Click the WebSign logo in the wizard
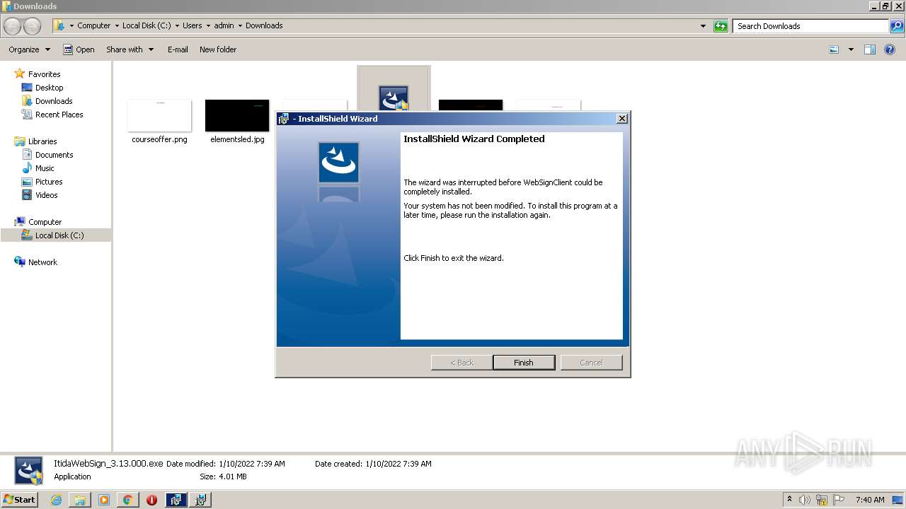906x509 pixels. coord(338,163)
